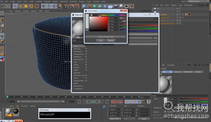Toggle the X axis lock
Image resolution: width=211 pixels, height=122 pixels.
44,6
